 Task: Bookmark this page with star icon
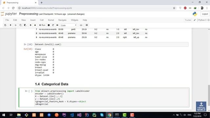[174, 8]
